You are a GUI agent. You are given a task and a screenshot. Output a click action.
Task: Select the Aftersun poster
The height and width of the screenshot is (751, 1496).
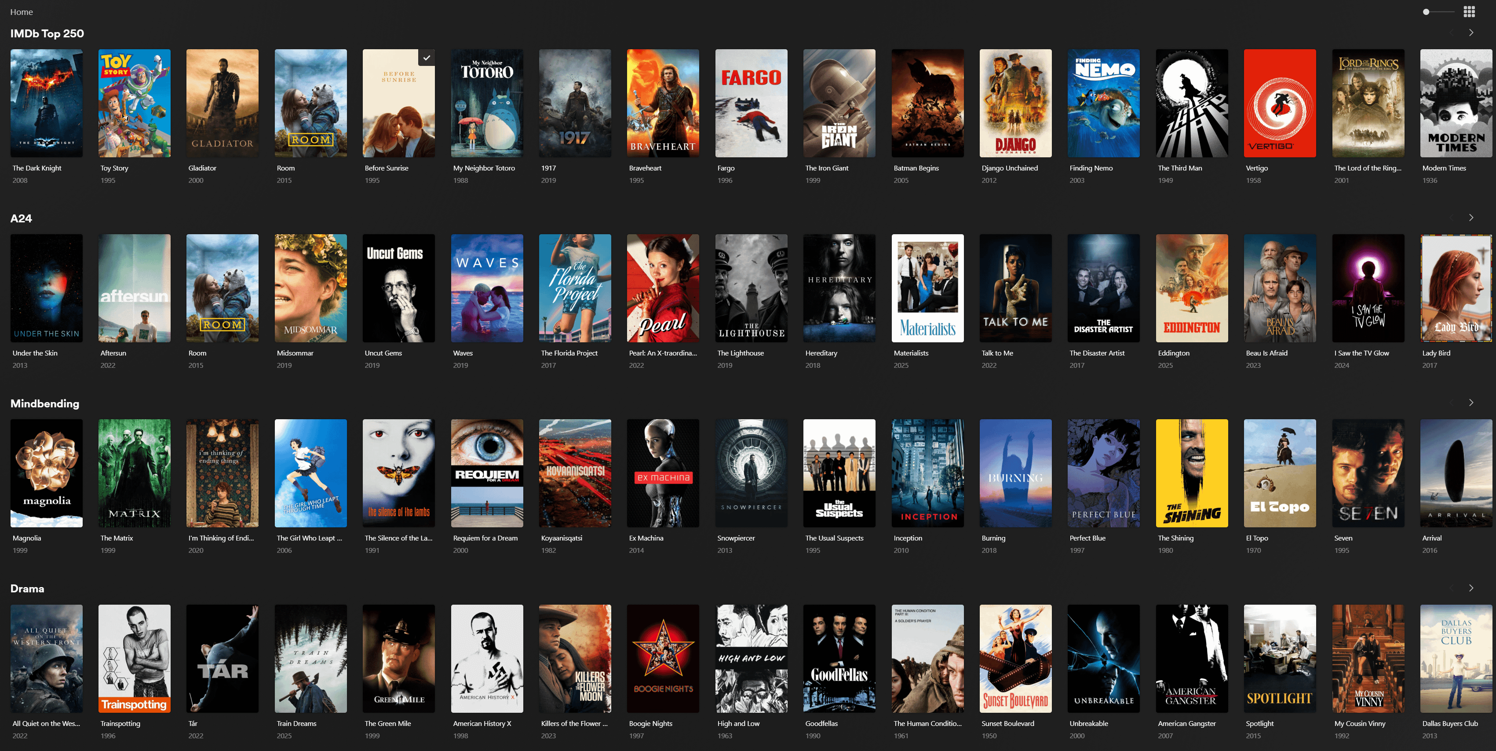coord(135,288)
